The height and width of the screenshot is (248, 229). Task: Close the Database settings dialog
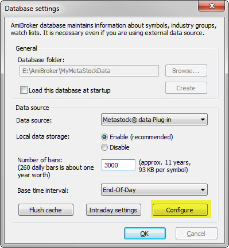(x=211, y=6)
